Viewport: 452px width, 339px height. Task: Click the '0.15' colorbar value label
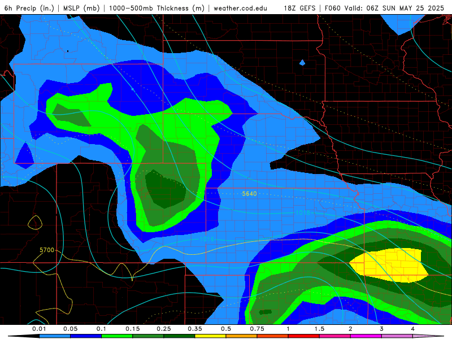pos(133,329)
